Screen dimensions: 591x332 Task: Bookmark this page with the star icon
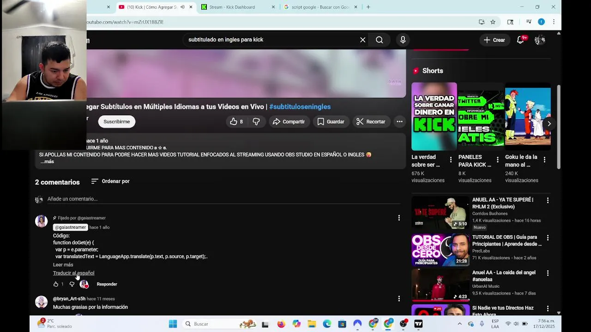click(493, 22)
